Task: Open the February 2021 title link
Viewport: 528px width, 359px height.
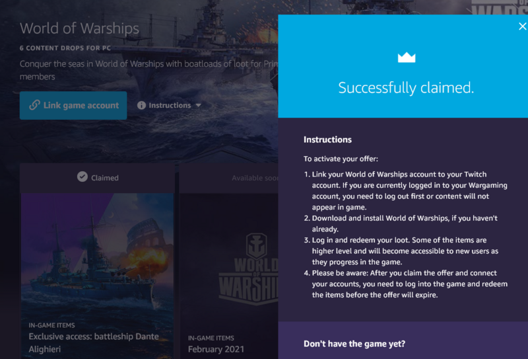Action: pos(216,348)
